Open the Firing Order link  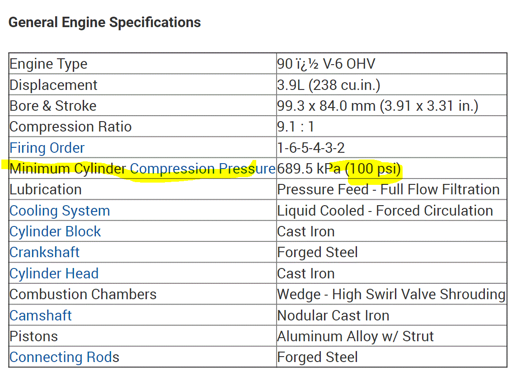[47, 148]
